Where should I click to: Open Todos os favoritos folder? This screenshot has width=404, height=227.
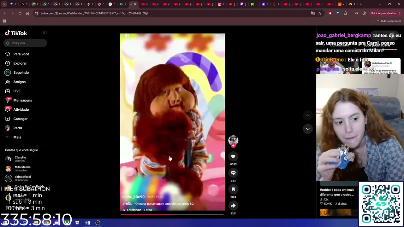[x=389, y=21]
